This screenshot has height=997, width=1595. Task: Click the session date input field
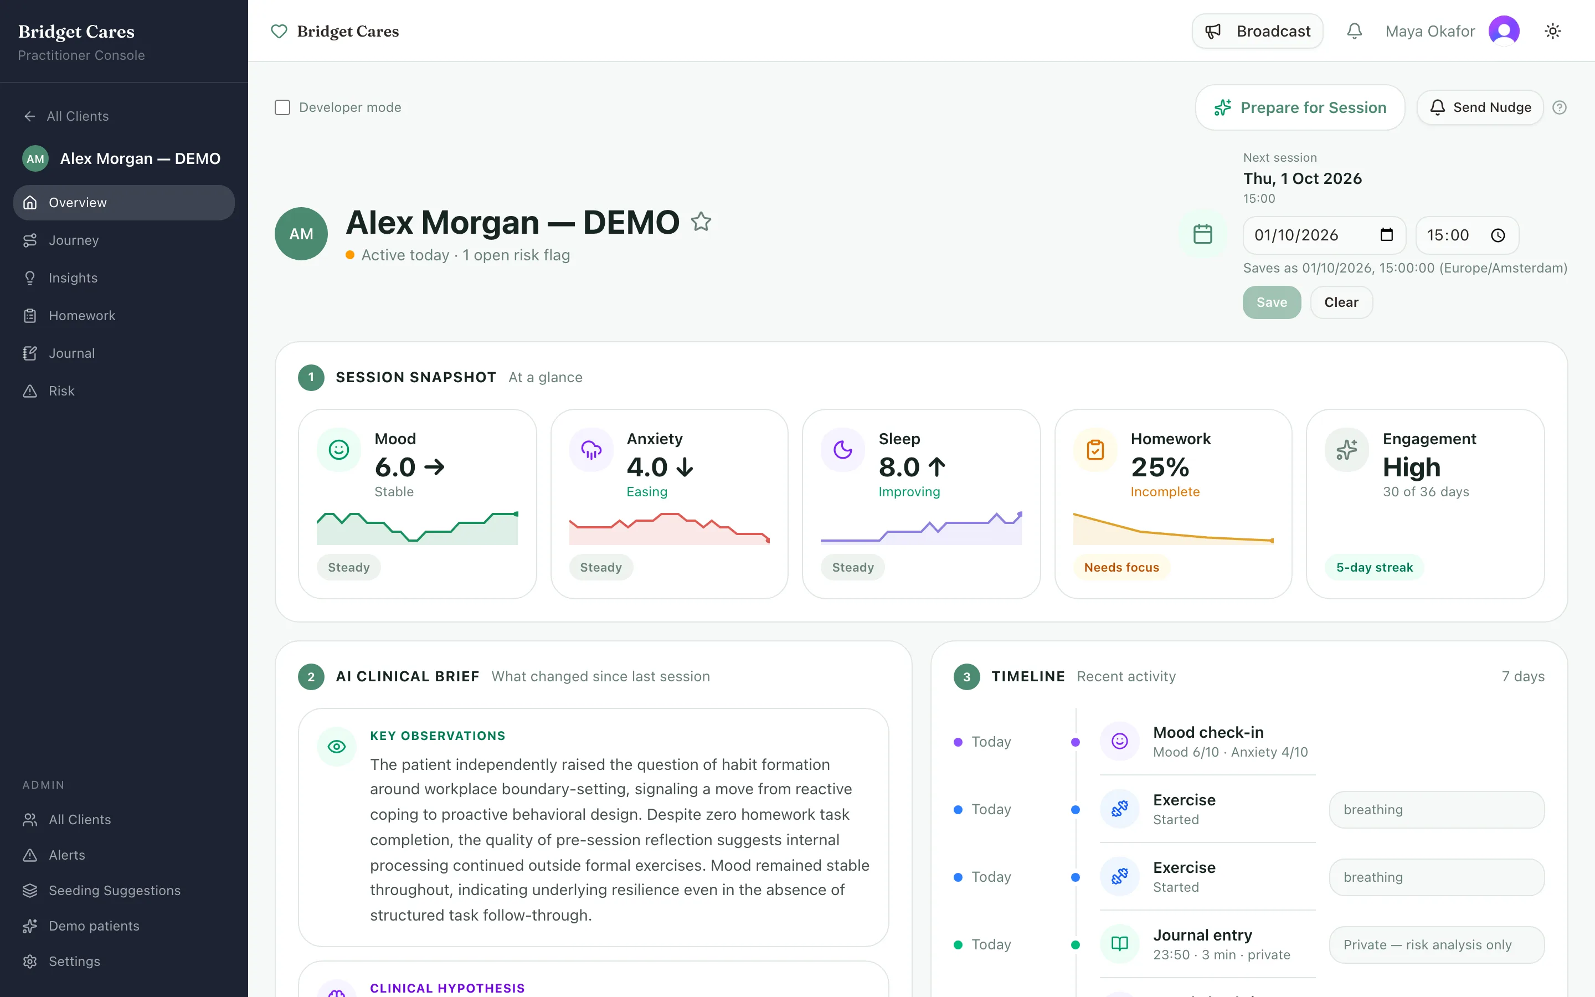(1324, 235)
